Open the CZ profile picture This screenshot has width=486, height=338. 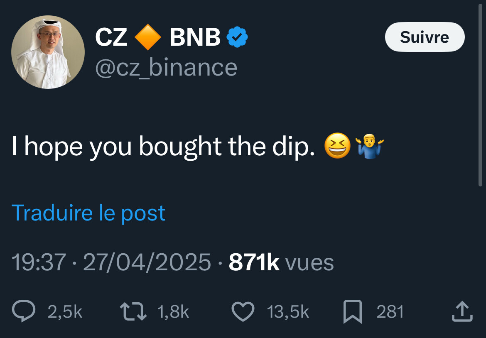coord(48,52)
